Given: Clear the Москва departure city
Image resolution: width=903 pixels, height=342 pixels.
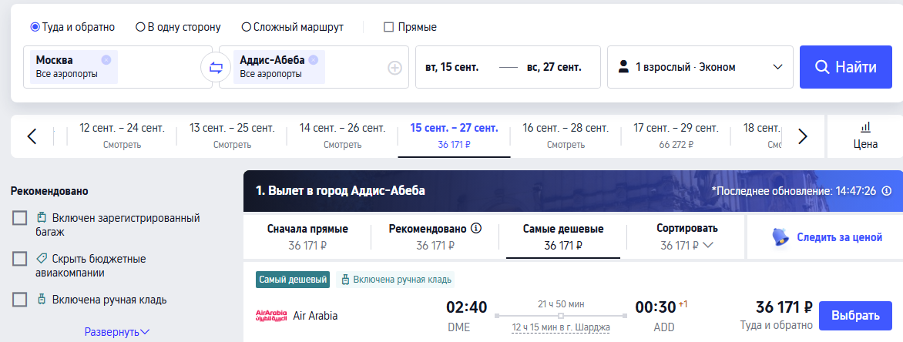Looking at the screenshot, I should tap(106, 60).
